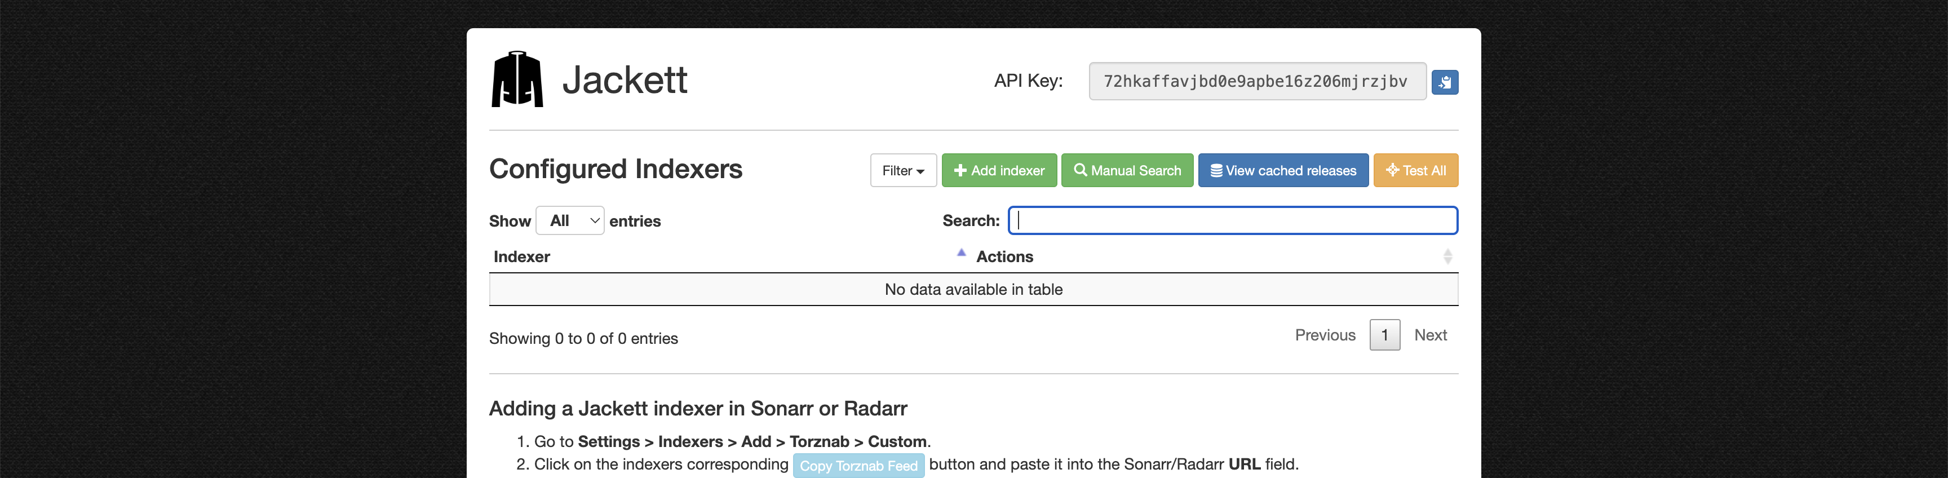The image size is (1948, 478).
Task: Click "No data available in table" row
Action: [x=973, y=290]
